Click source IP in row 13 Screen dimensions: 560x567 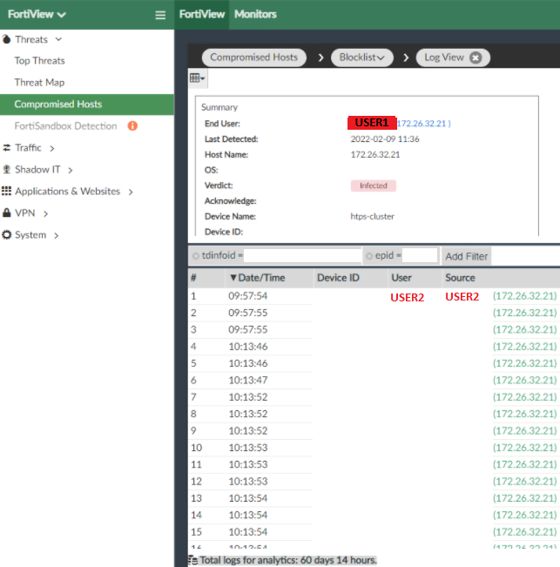click(x=524, y=498)
